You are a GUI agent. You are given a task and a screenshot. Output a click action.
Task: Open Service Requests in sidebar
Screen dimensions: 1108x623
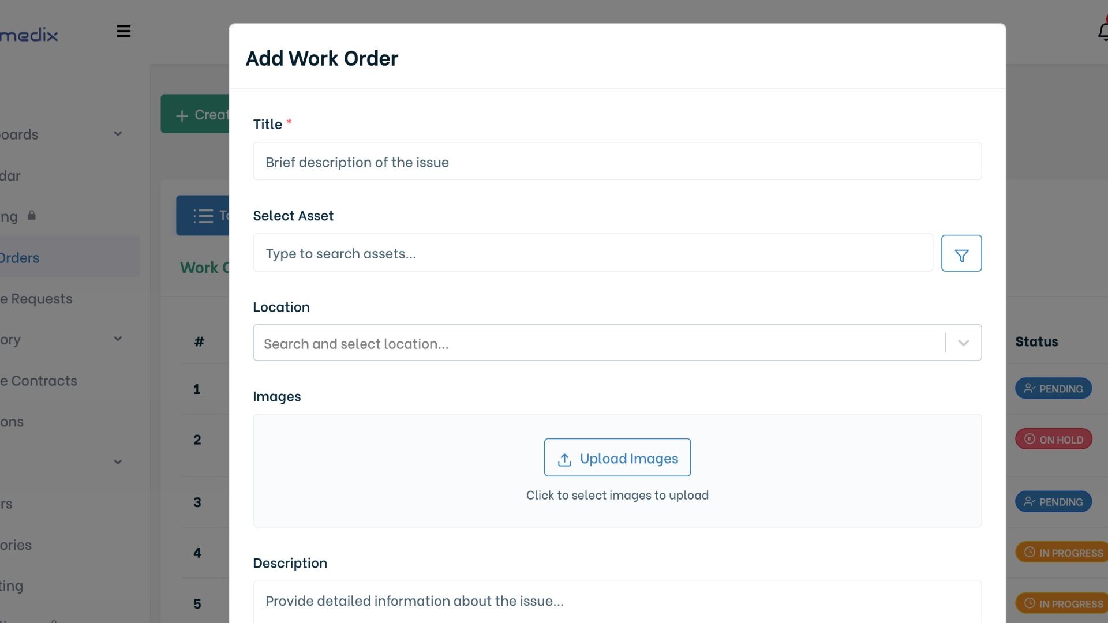[x=36, y=299]
